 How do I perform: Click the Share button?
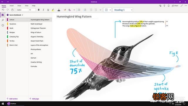[175, 6]
